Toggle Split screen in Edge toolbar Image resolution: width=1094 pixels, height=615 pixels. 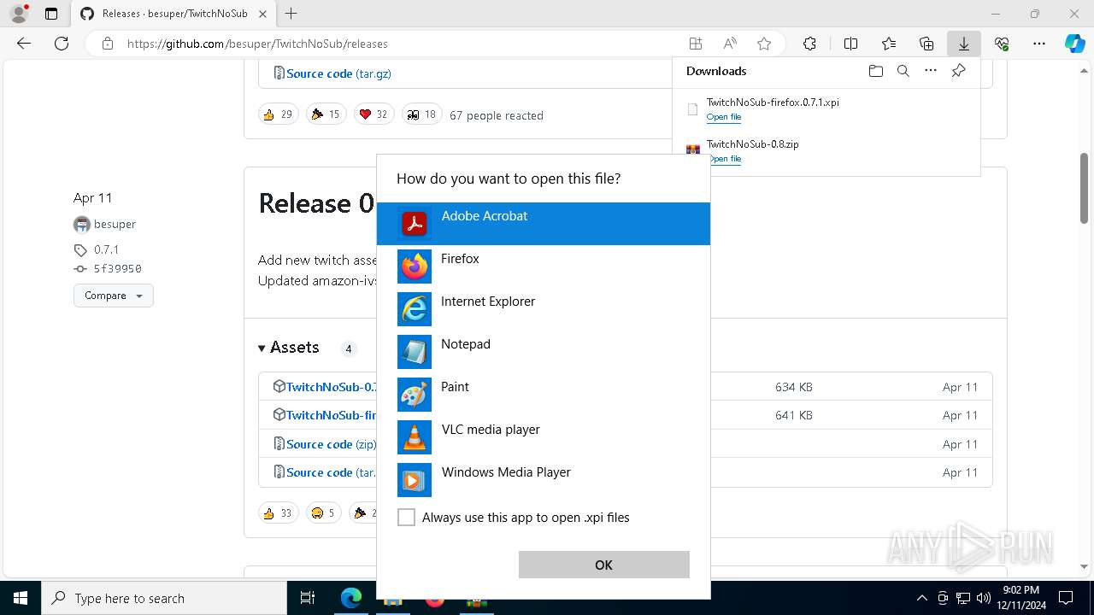(x=850, y=44)
